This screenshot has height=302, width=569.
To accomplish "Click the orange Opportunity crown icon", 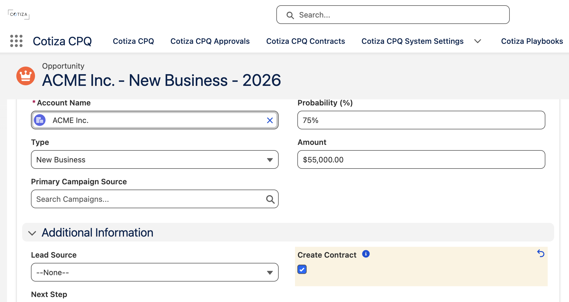I will 26,76.
